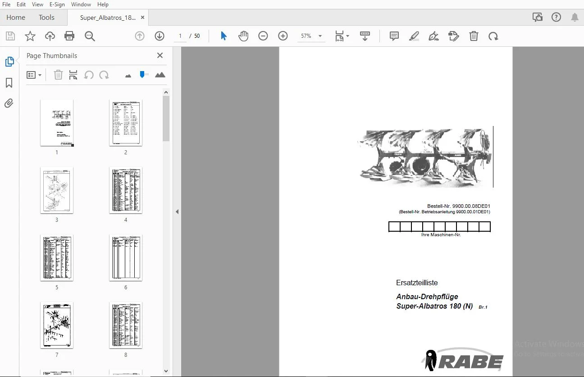
Task: Click the thumbnails panel scroll up arrow
Action: coord(166,92)
